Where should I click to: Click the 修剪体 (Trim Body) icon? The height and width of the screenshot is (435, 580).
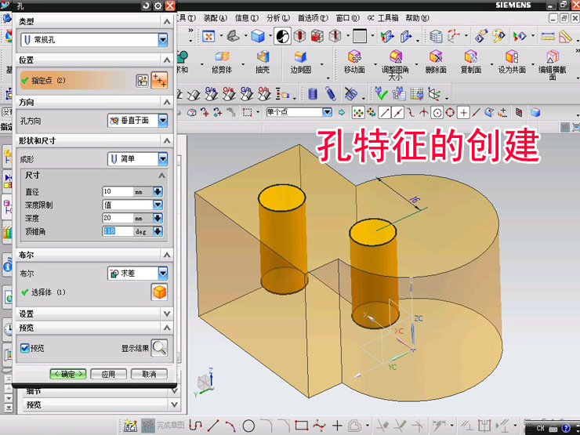pos(222,59)
